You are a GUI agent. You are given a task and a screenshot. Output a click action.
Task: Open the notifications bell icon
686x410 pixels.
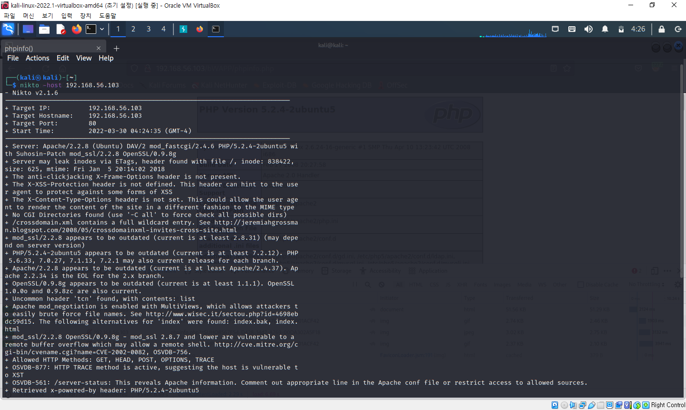point(605,29)
